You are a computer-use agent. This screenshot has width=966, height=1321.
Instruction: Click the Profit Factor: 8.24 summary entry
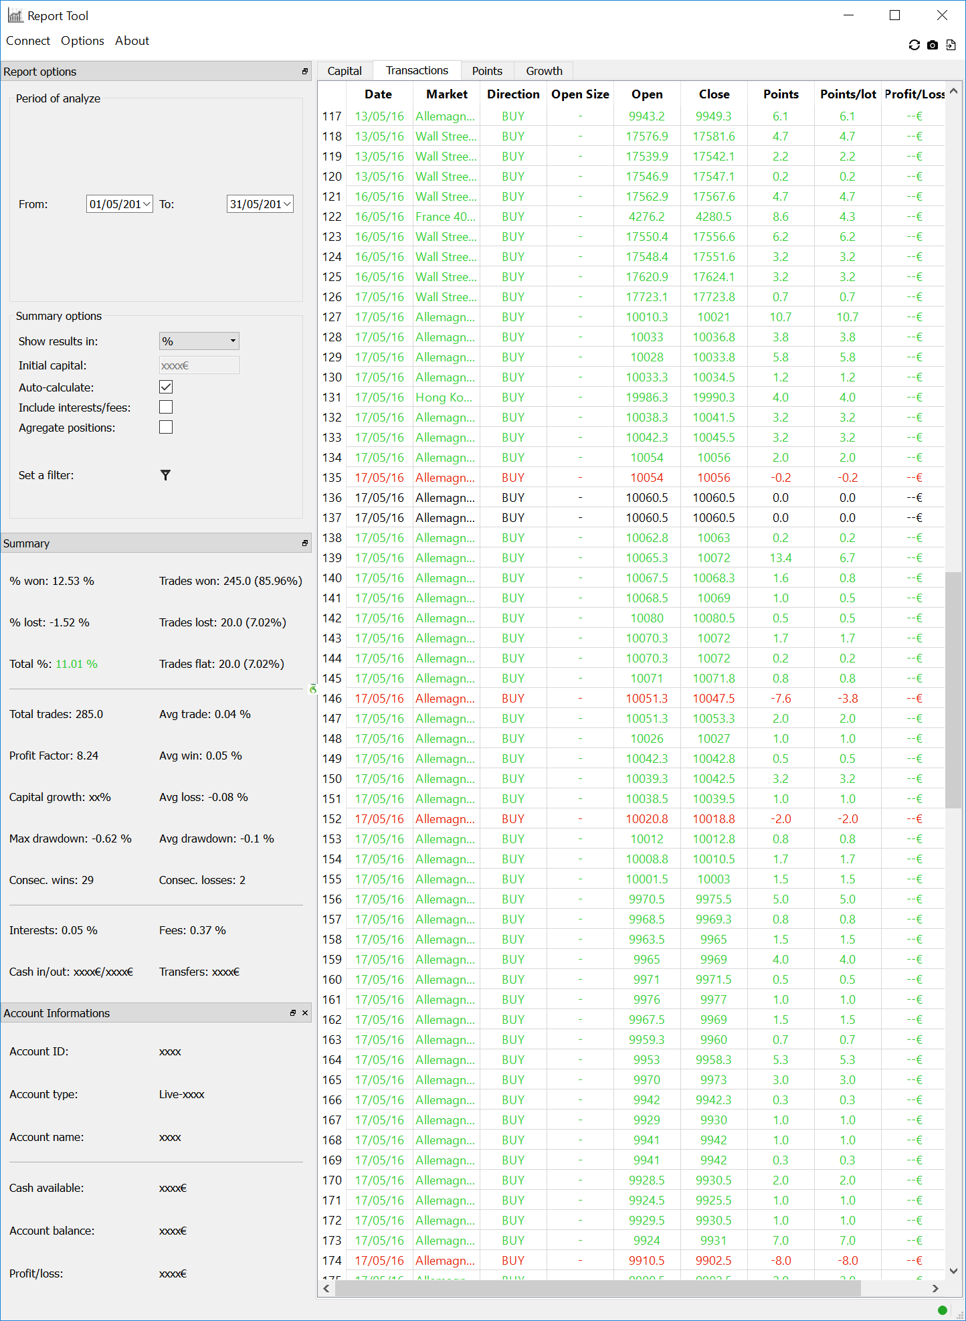(54, 756)
